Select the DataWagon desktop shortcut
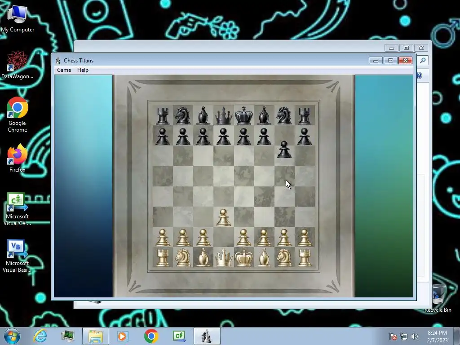 coord(18,65)
